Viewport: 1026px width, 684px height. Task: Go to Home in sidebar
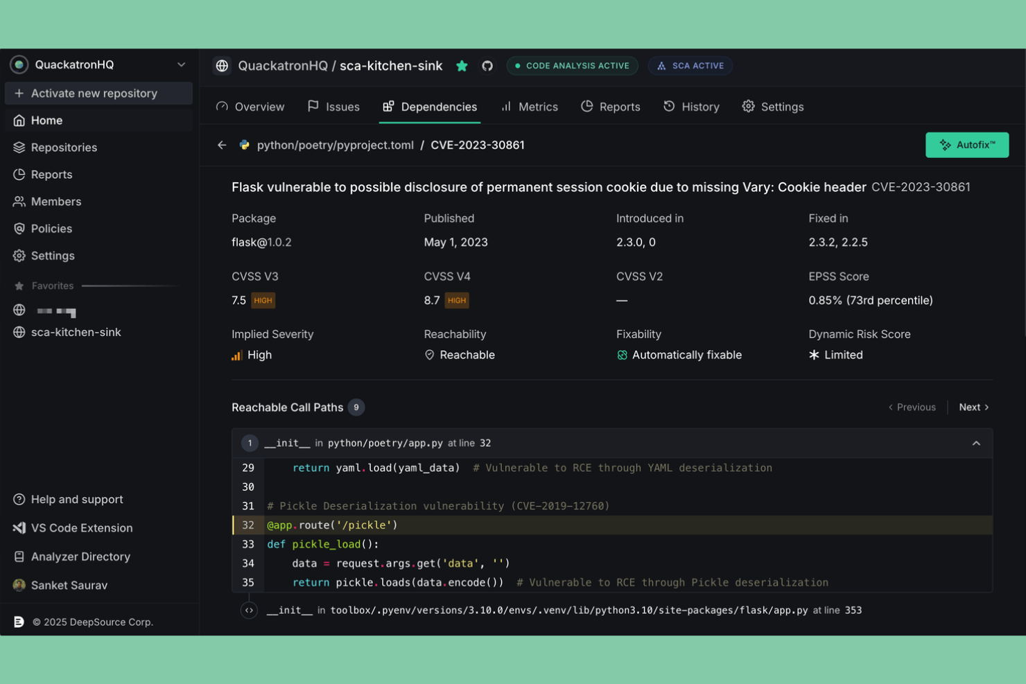(x=98, y=120)
